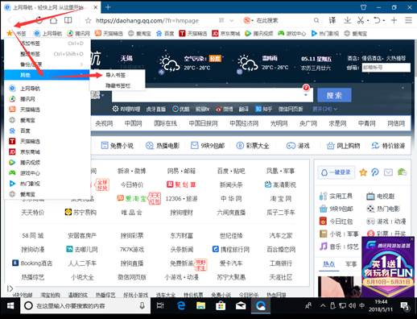Open 京东商城 in the bookmarks dropdown list
This screenshot has width=417, height=319.
[47, 151]
